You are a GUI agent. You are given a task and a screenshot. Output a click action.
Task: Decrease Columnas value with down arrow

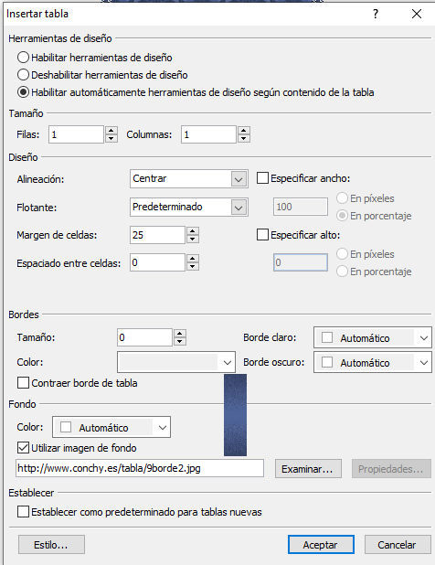point(244,138)
